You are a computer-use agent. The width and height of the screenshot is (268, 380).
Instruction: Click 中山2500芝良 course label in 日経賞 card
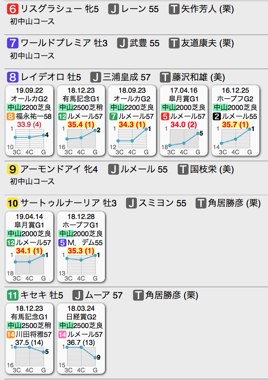pos(81,325)
